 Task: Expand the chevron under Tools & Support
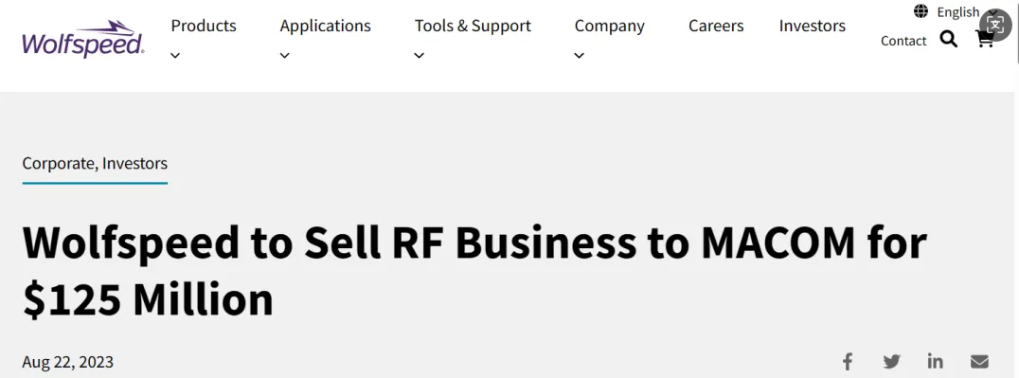(420, 56)
